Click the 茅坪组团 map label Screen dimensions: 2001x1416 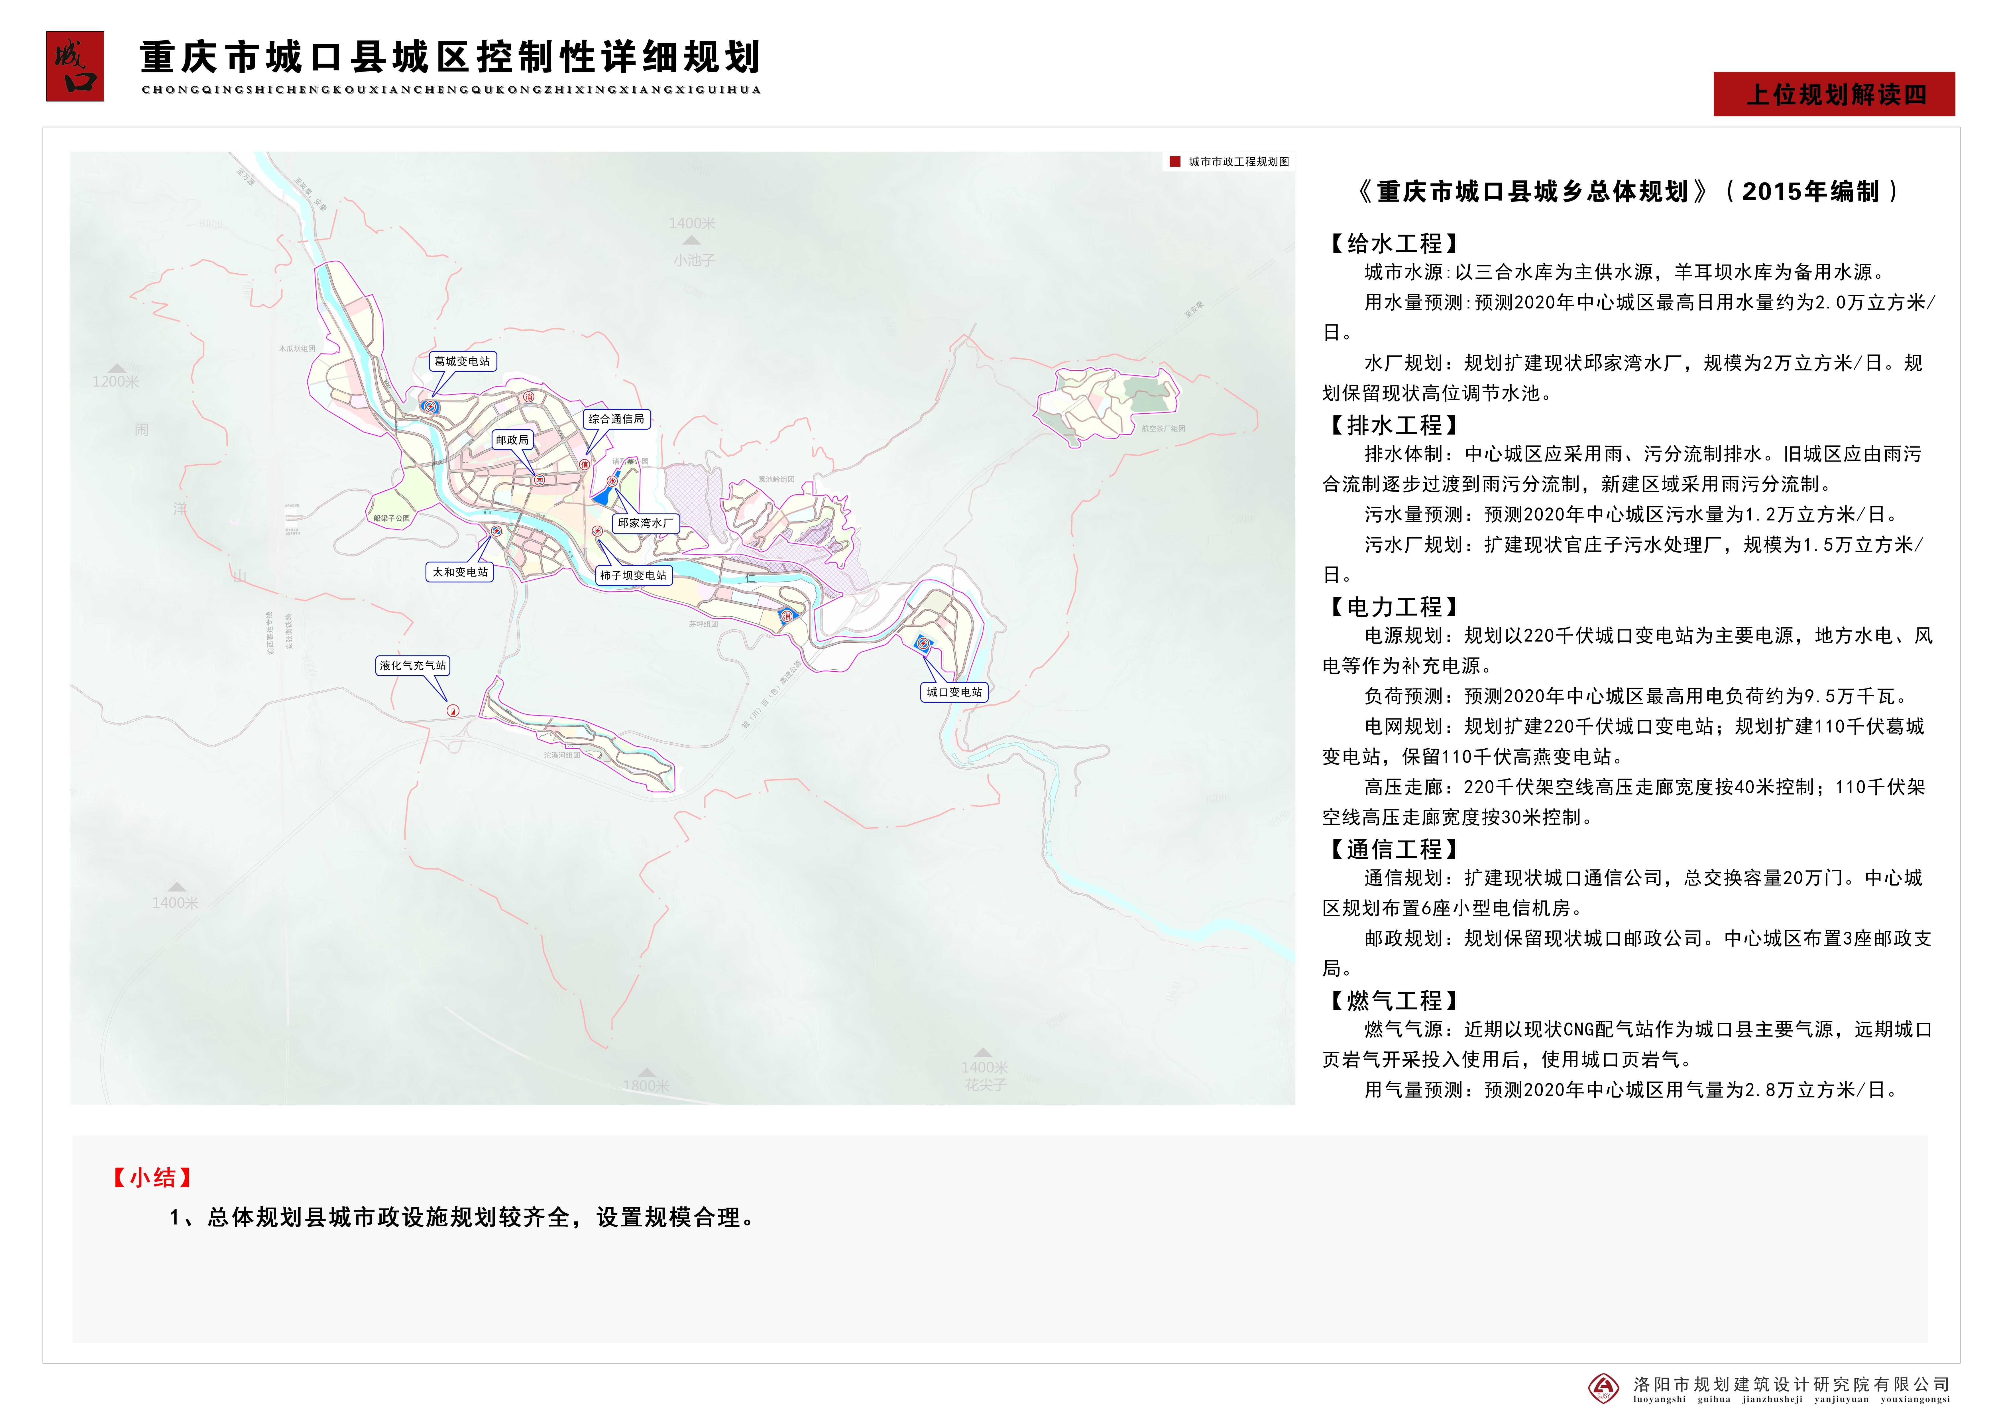coord(703,624)
